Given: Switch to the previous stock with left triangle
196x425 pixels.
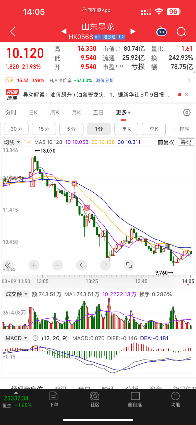Looking at the screenshot, I should [64, 31].
